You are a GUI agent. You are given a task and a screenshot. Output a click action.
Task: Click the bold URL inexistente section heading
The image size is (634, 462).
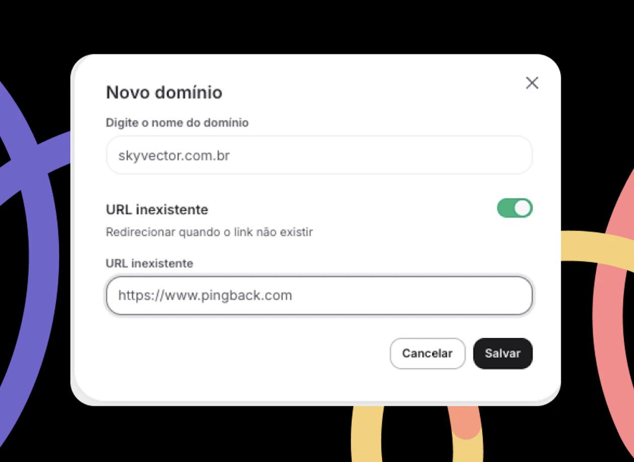(157, 209)
